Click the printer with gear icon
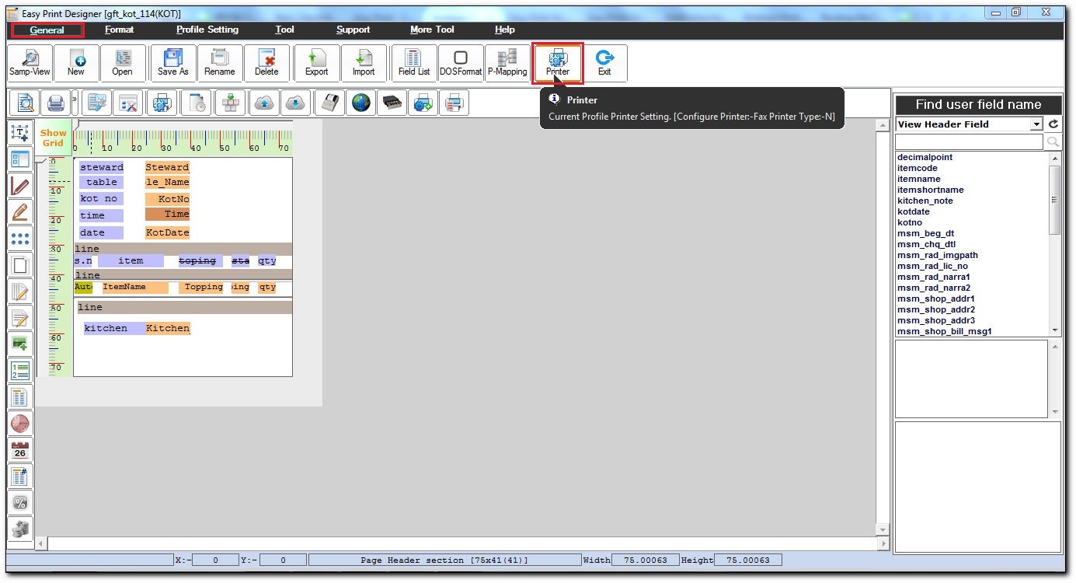The image size is (1076, 583). point(162,103)
